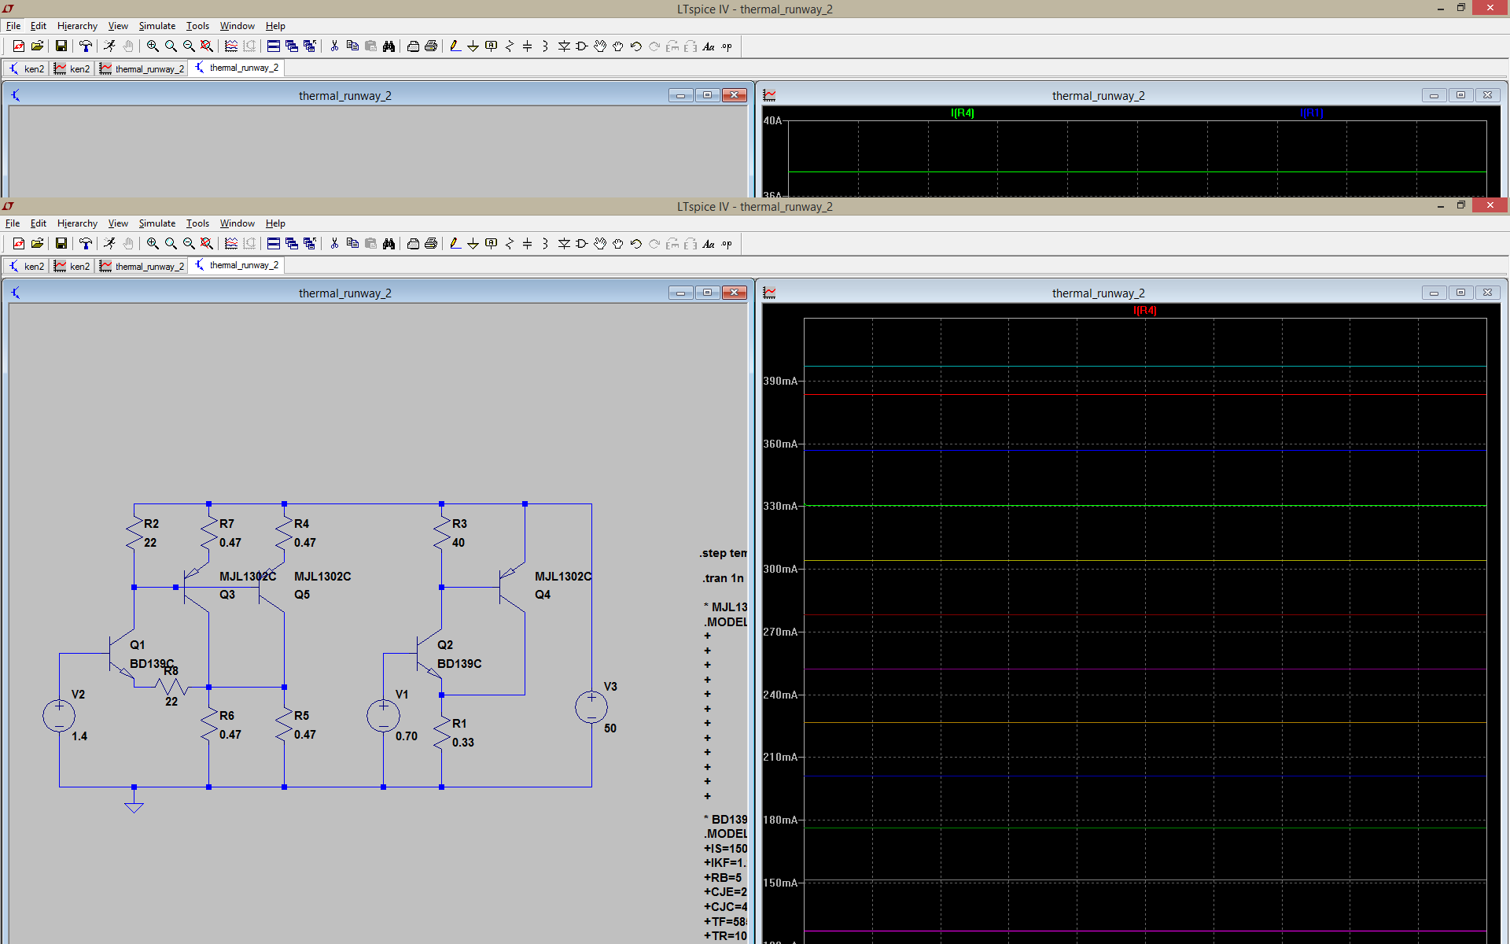
Task: Maximize front thermal_runway_2 waveform sub-window
Action: click(x=1460, y=293)
